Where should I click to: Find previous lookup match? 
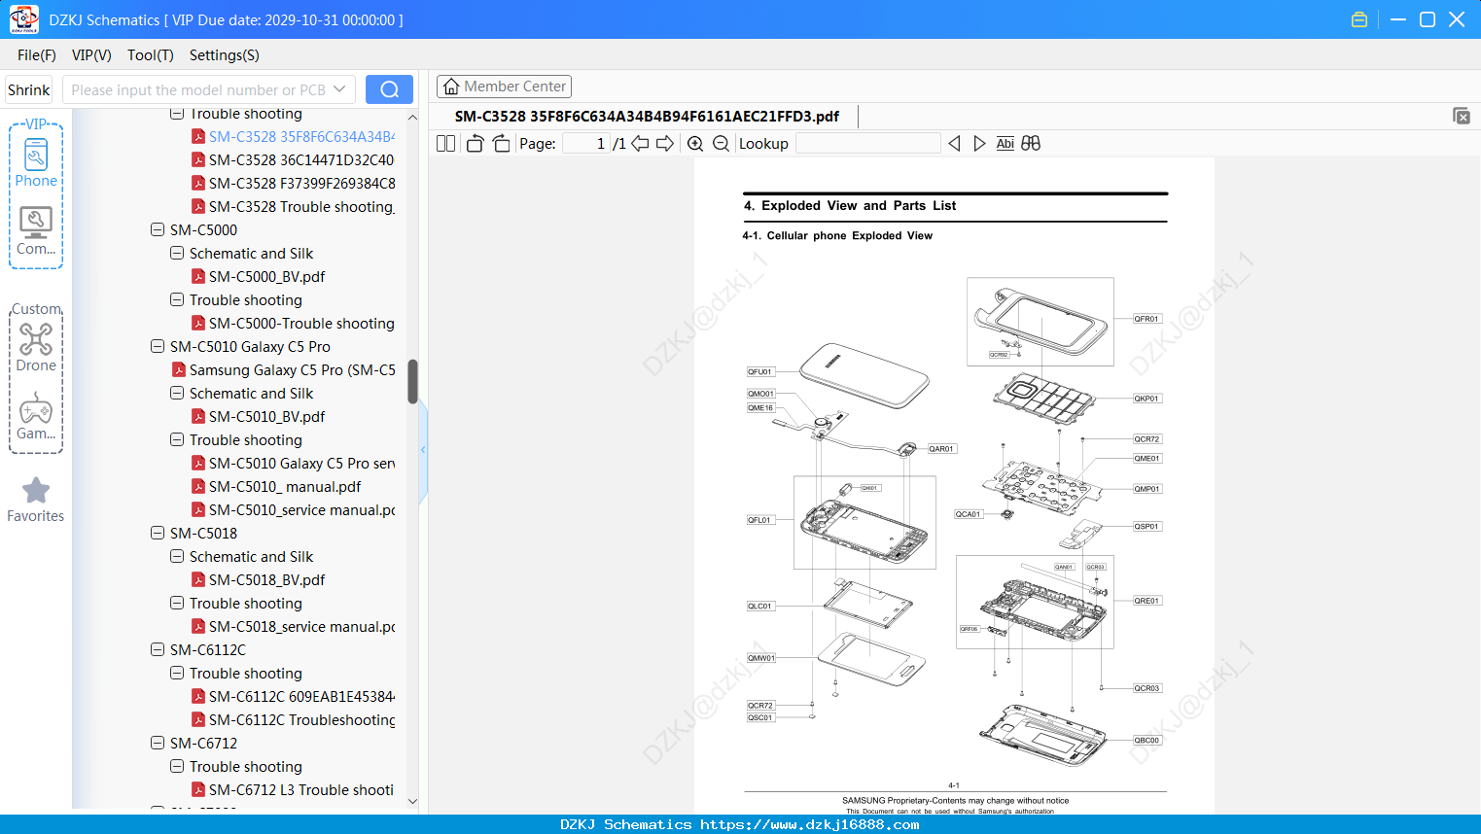pos(954,144)
